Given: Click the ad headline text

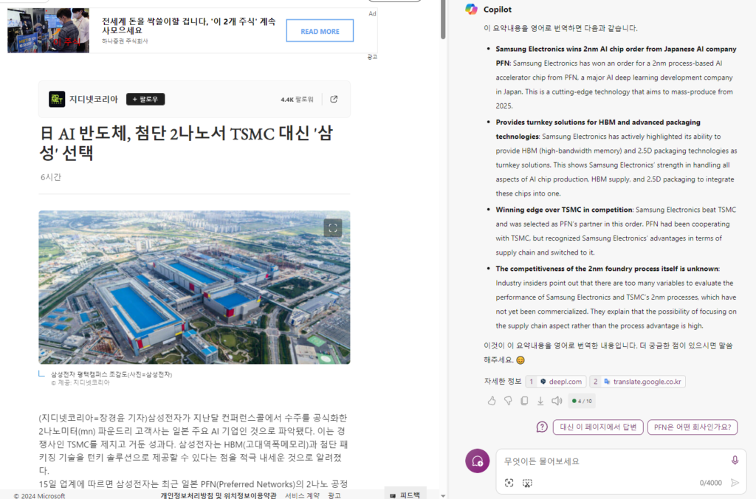Looking at the screenshot, I should (188, 26).
